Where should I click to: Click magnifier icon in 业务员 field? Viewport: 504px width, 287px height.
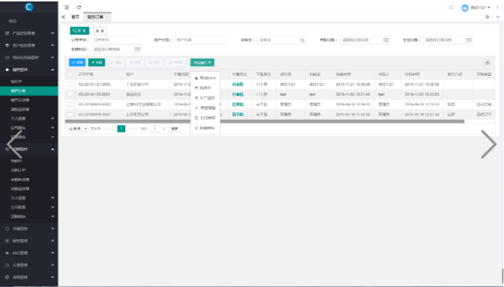click(x=303, y=40)
